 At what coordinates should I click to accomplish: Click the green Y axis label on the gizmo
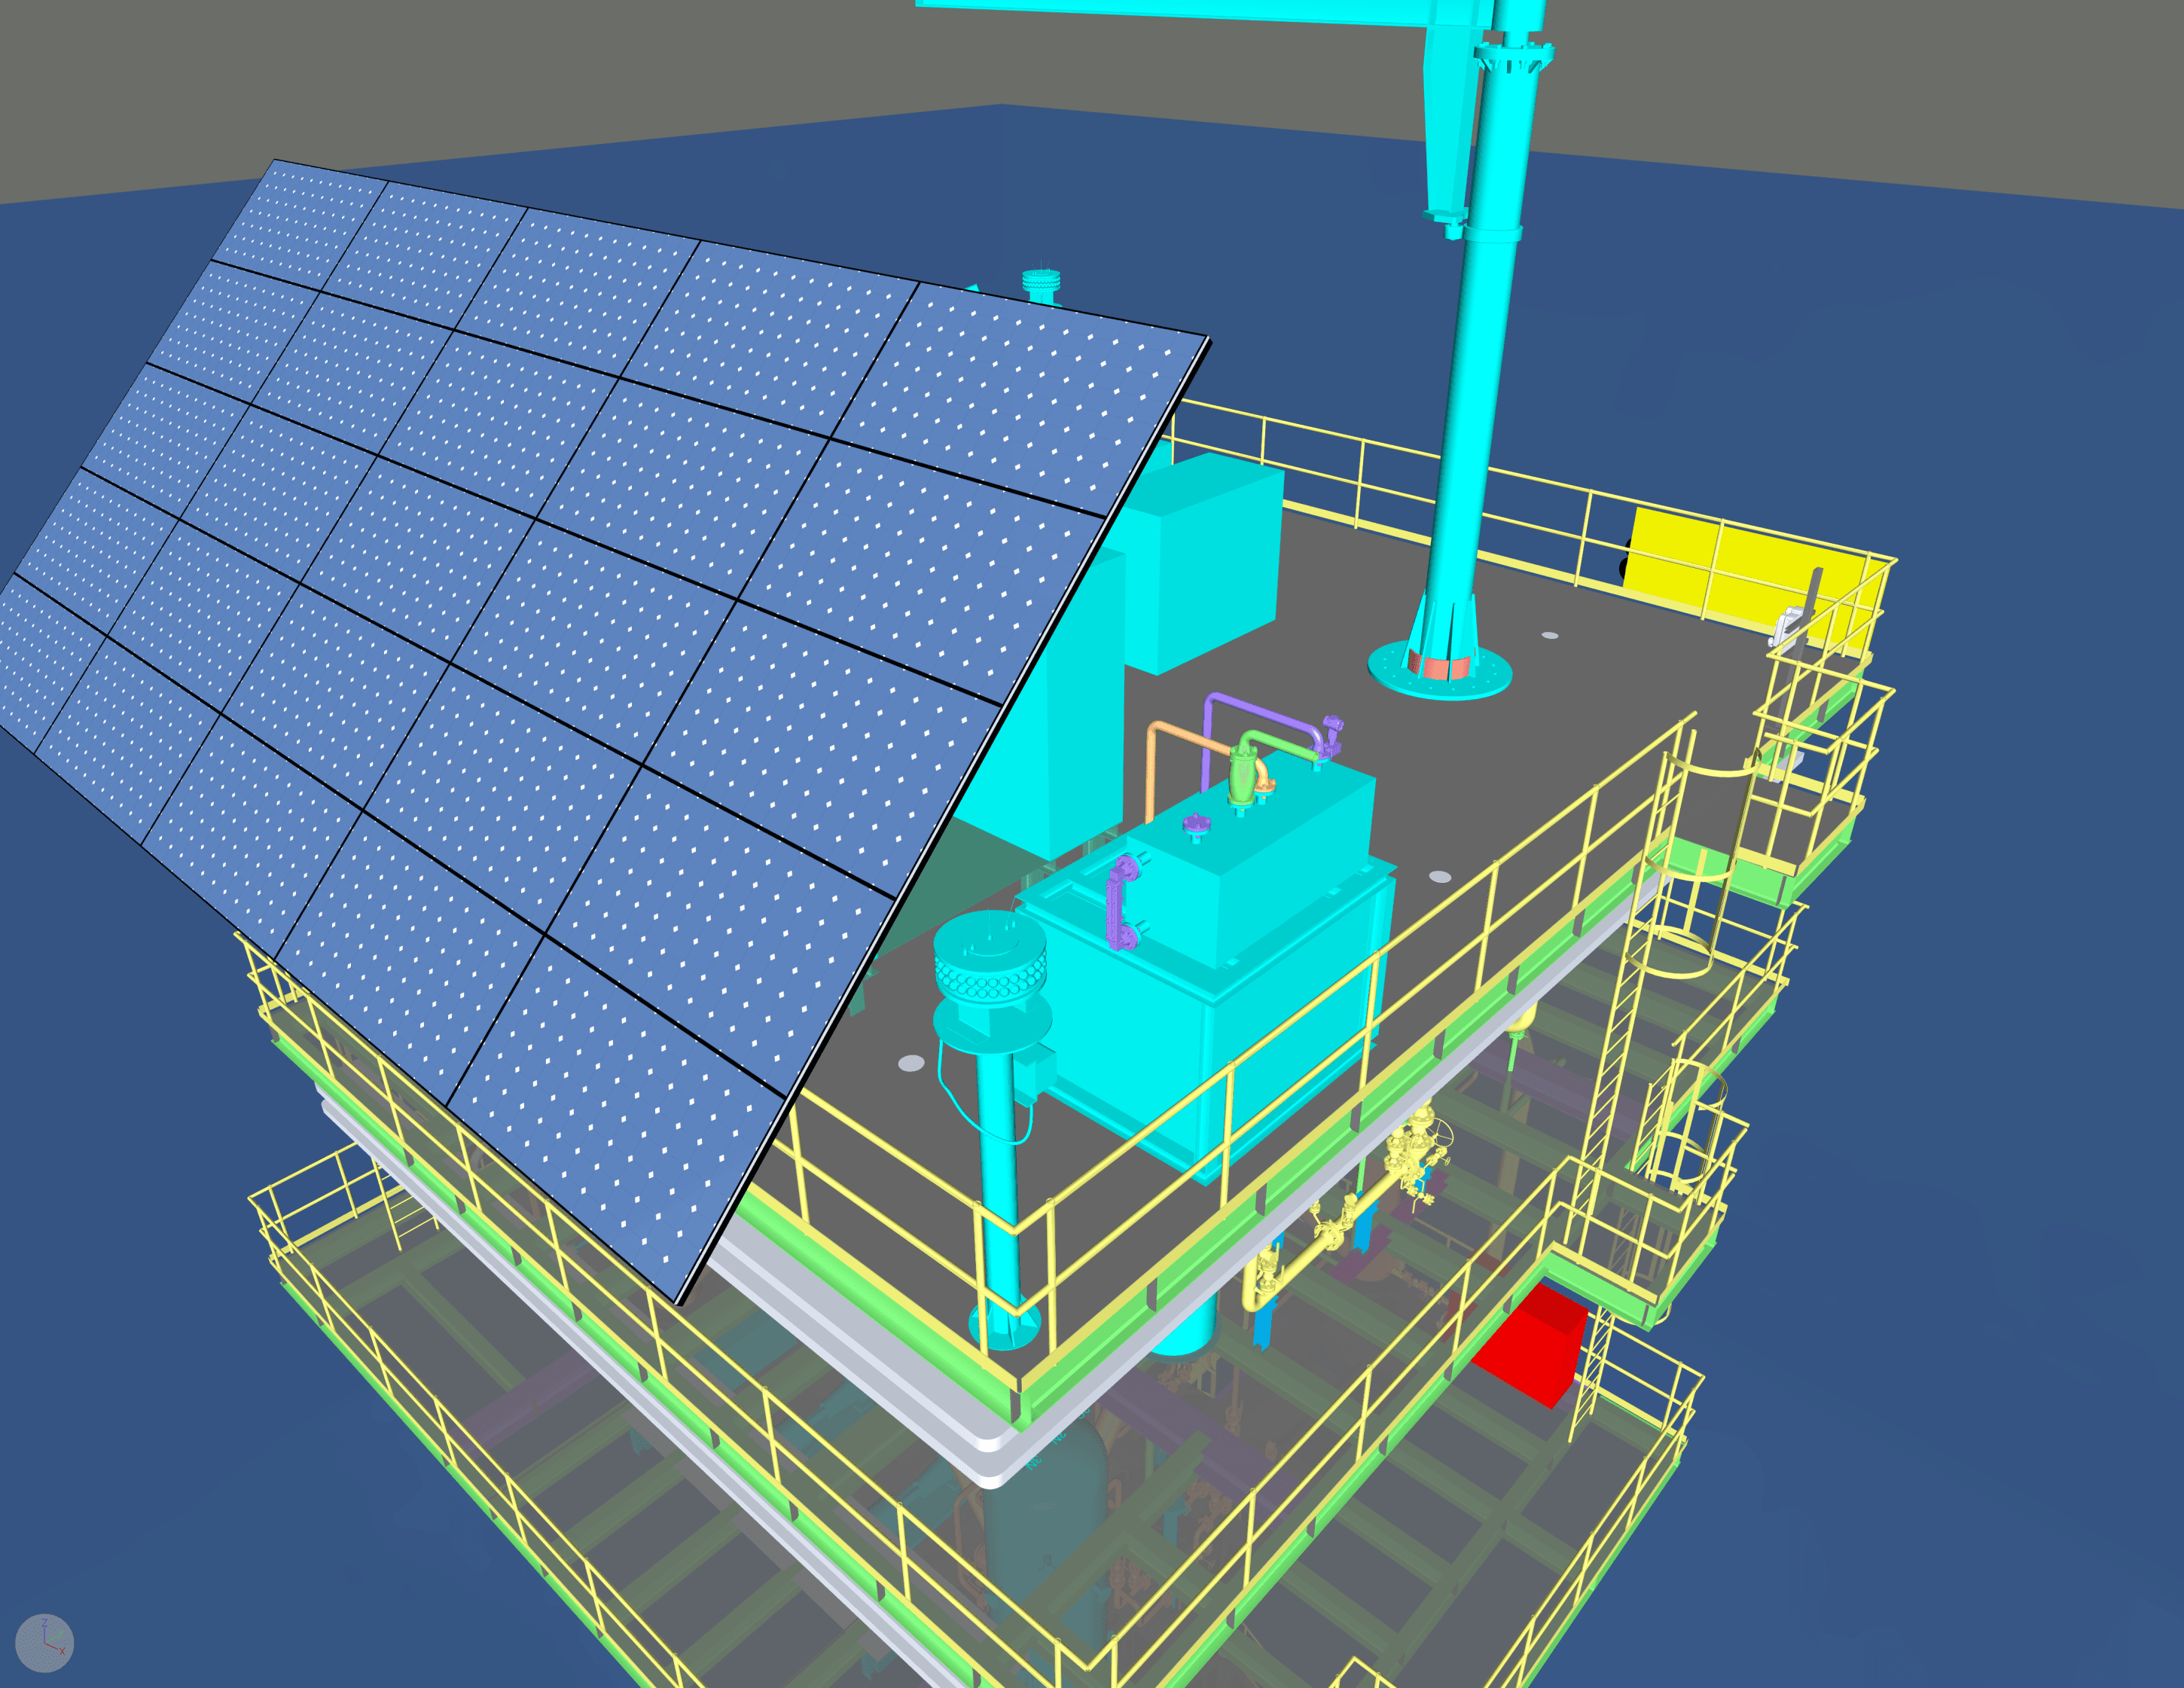[x=60, y=1634]
